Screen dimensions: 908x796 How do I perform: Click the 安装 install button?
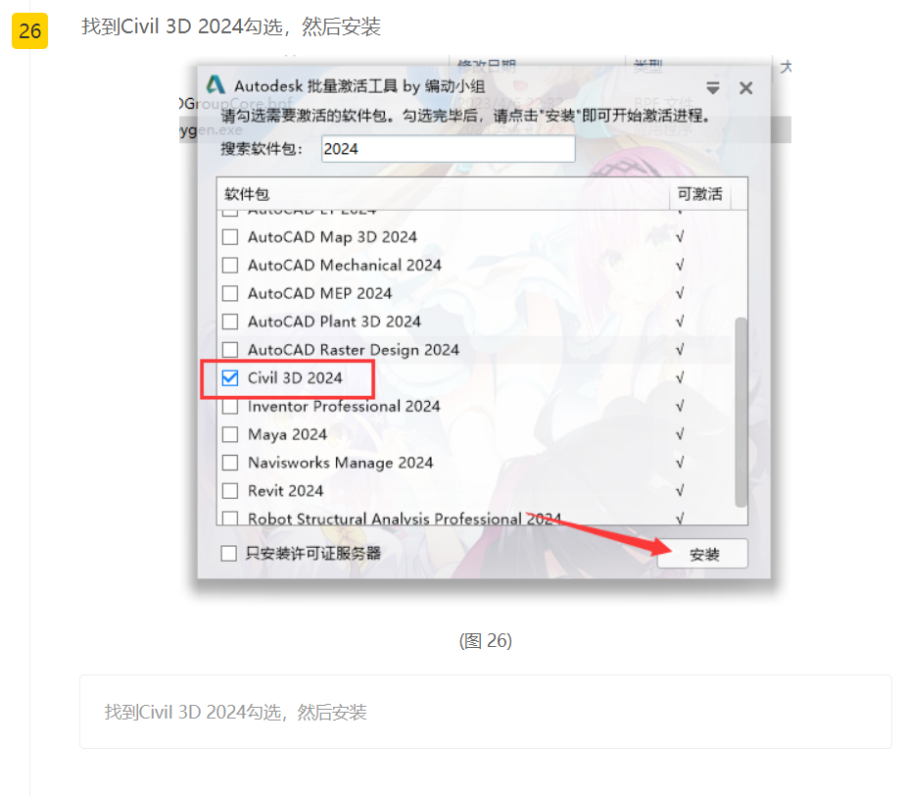tap(703, 554)
